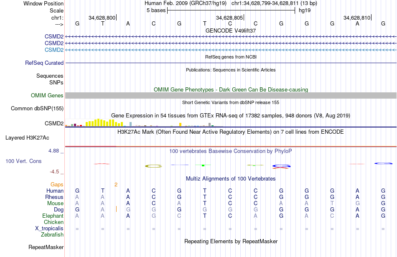The width and height of the screenshot is (397, 257).
Task: Click the OMIM Genes label
Action: tap(47, 95)
